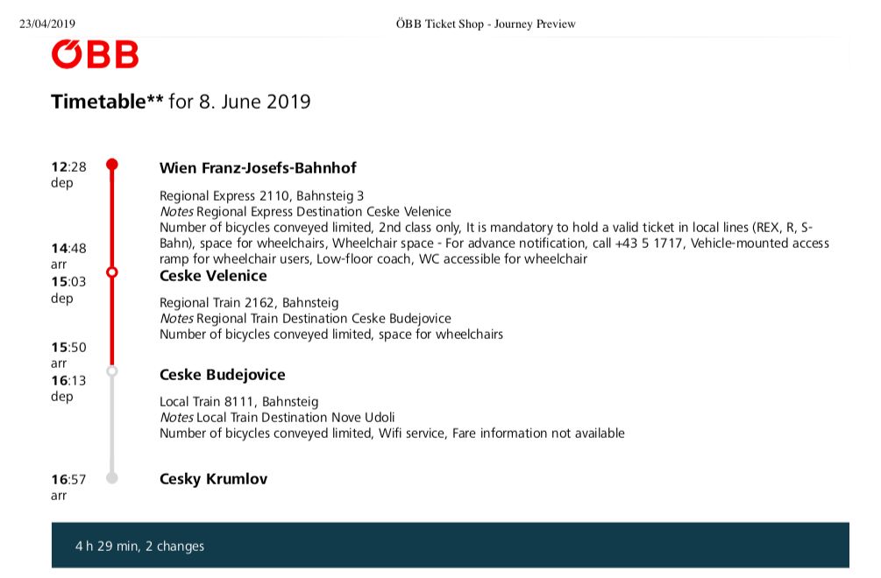Open the Ceske Budejovice station heading
The height and width of the screenshot is (578, 881).
click(222, 375)
